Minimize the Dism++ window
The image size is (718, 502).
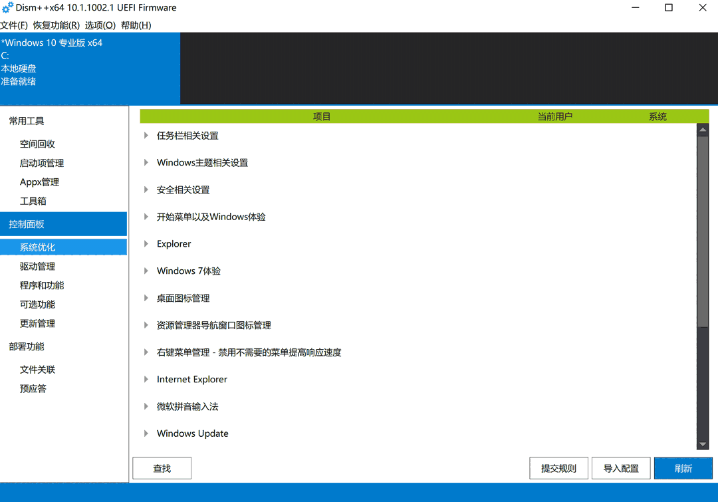pyautogui.click(x=635, y=8)
